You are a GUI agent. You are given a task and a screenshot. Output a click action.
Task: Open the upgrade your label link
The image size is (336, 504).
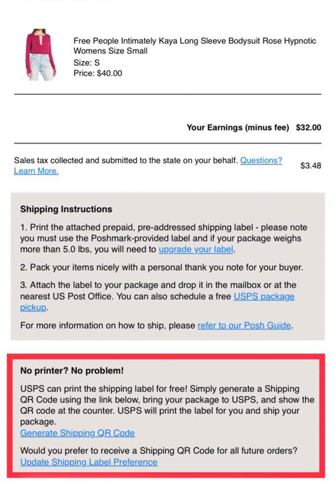coord(196,249)
